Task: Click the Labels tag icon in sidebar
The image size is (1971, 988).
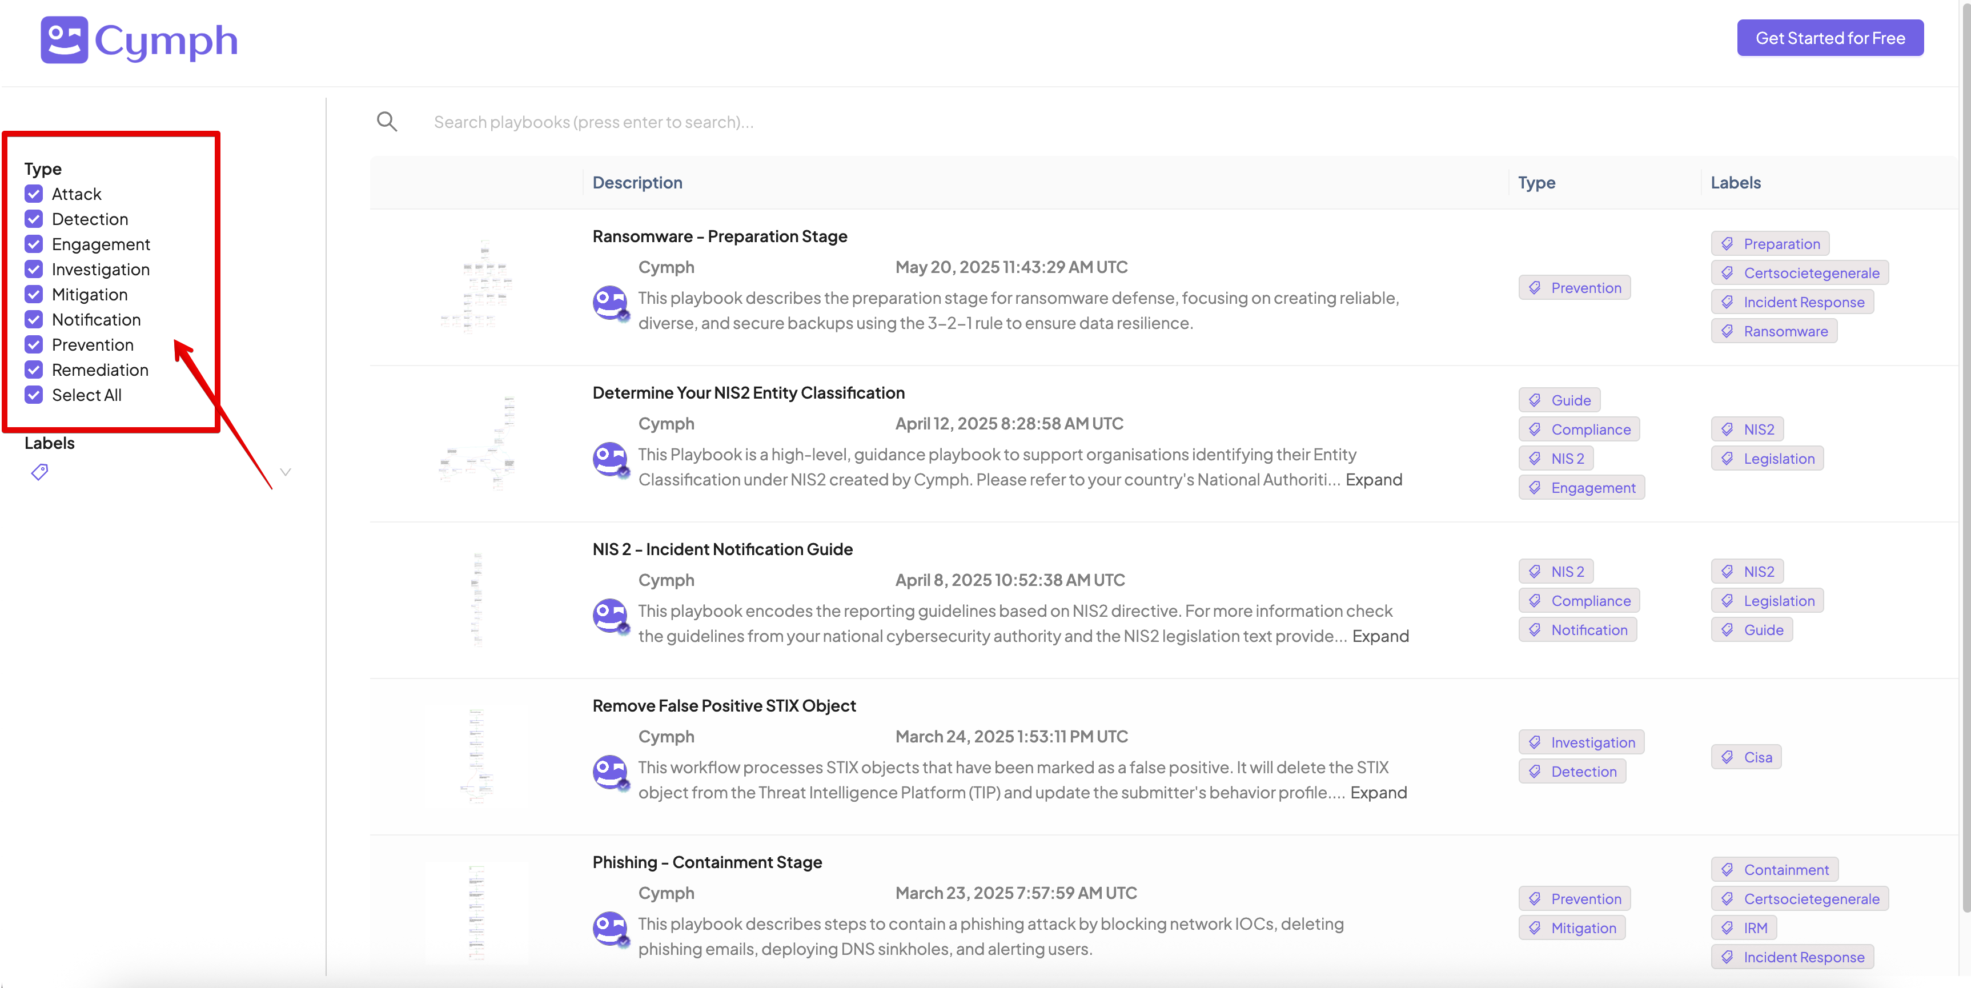Action: click(40, 472)
